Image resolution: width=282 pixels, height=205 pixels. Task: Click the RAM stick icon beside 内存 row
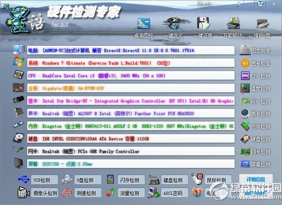pyautogui.click(x=19, y=124)
